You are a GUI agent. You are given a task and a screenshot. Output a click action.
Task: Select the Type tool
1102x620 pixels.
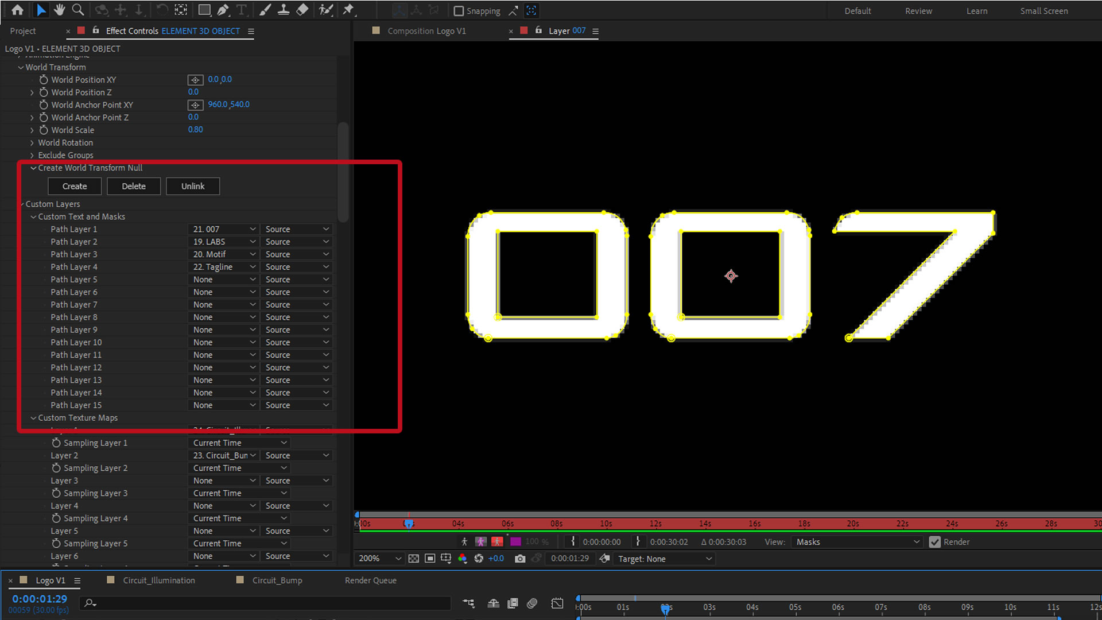[242, 10]
